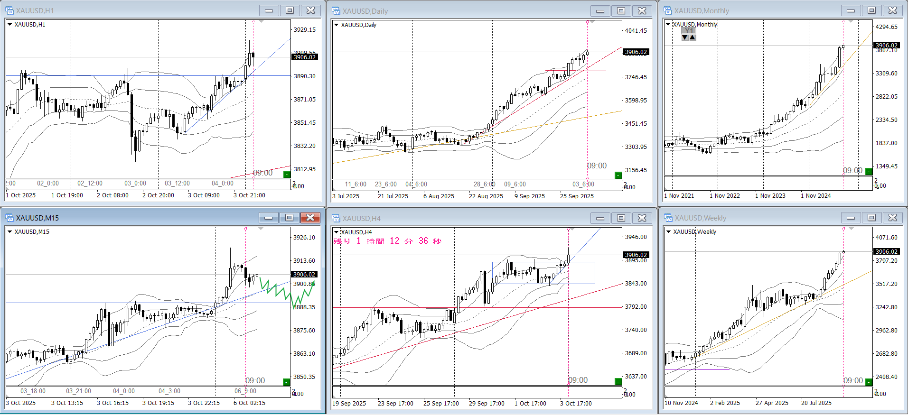The width and height of the screenshot is (908, 415).
Task: Click the XAUUSD,Monthly window title icon
Action: click(x=668, y=10)
